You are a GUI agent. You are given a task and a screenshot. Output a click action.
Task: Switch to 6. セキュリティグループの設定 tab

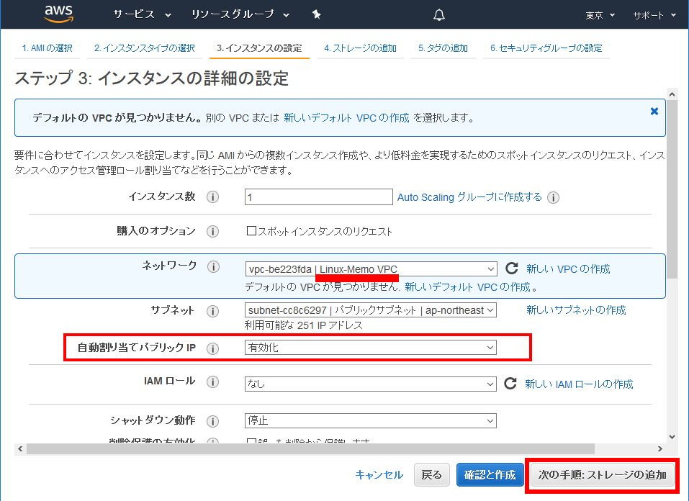[546, 48]
